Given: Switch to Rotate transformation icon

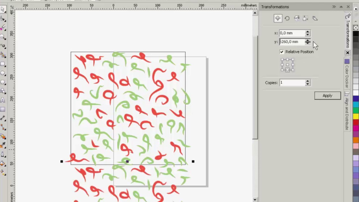Looking at the screenshot, I should point(287,18).
